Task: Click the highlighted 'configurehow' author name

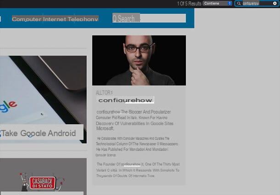Action: pyautogui.click(x=125, y=100)
